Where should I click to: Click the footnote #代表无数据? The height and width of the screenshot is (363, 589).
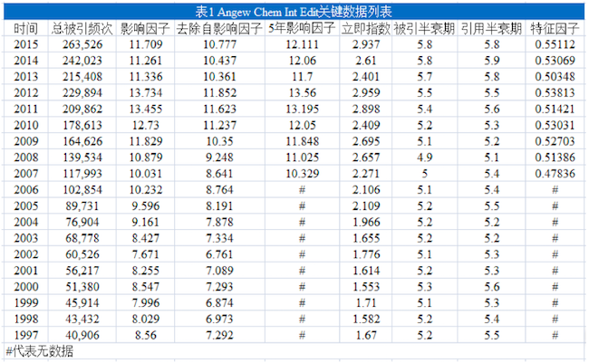coord(40,351)
